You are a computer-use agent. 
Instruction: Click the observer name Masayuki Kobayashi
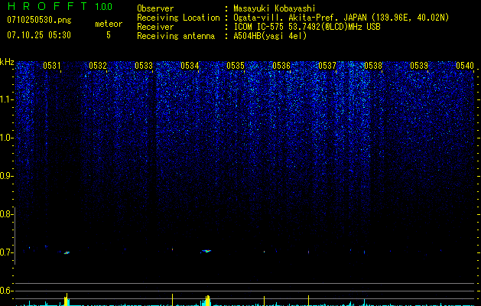[275, 8]
